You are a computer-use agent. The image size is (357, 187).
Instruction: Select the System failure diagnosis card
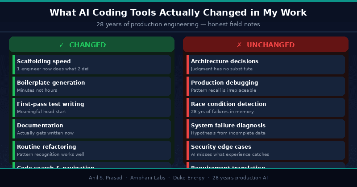coord(266,129)
